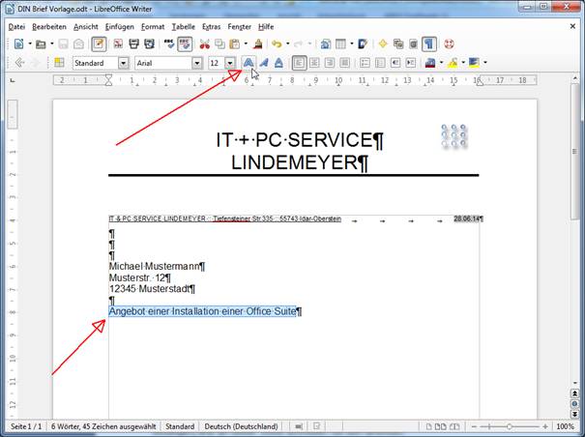Open the Gallery icon
The image size is (585, 437).
click(x=398, y=44)
